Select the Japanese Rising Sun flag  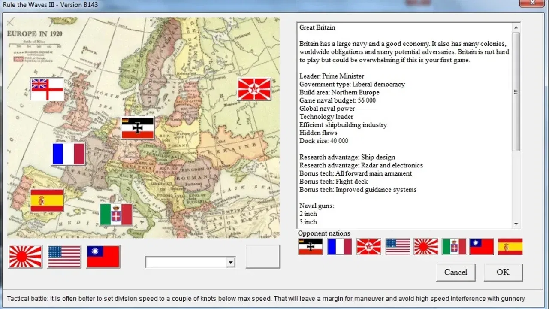tap(25, 256)
